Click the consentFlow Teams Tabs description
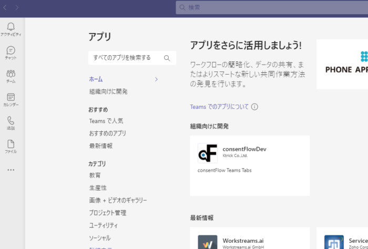 coord(224,170)
